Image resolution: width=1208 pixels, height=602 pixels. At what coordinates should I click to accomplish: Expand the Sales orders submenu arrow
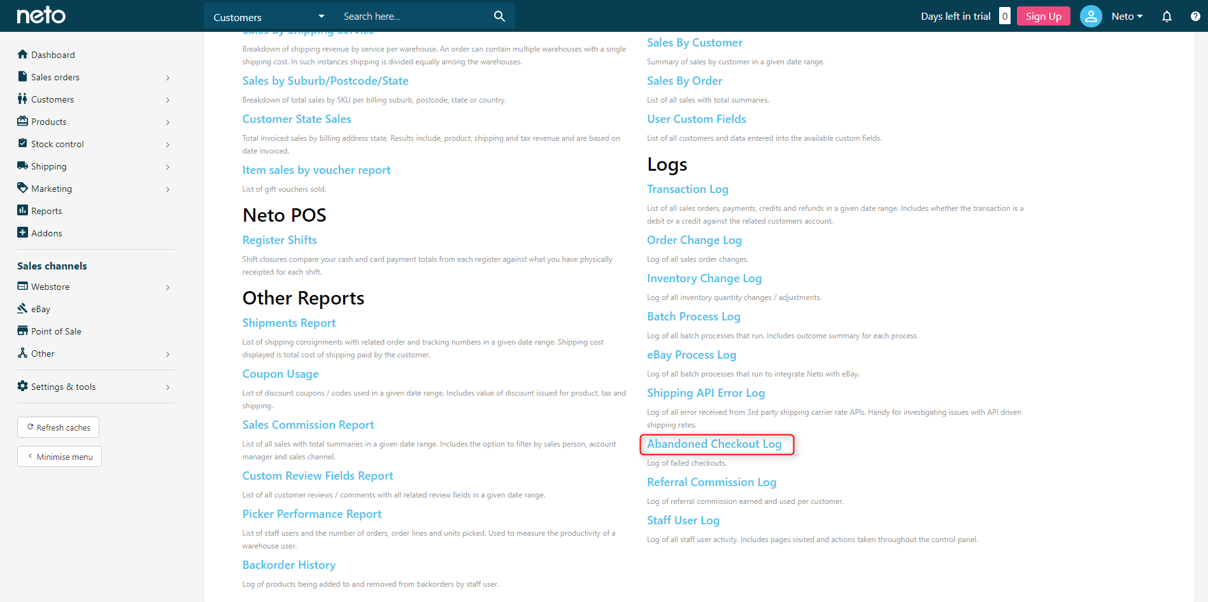[x=167, y=78]
